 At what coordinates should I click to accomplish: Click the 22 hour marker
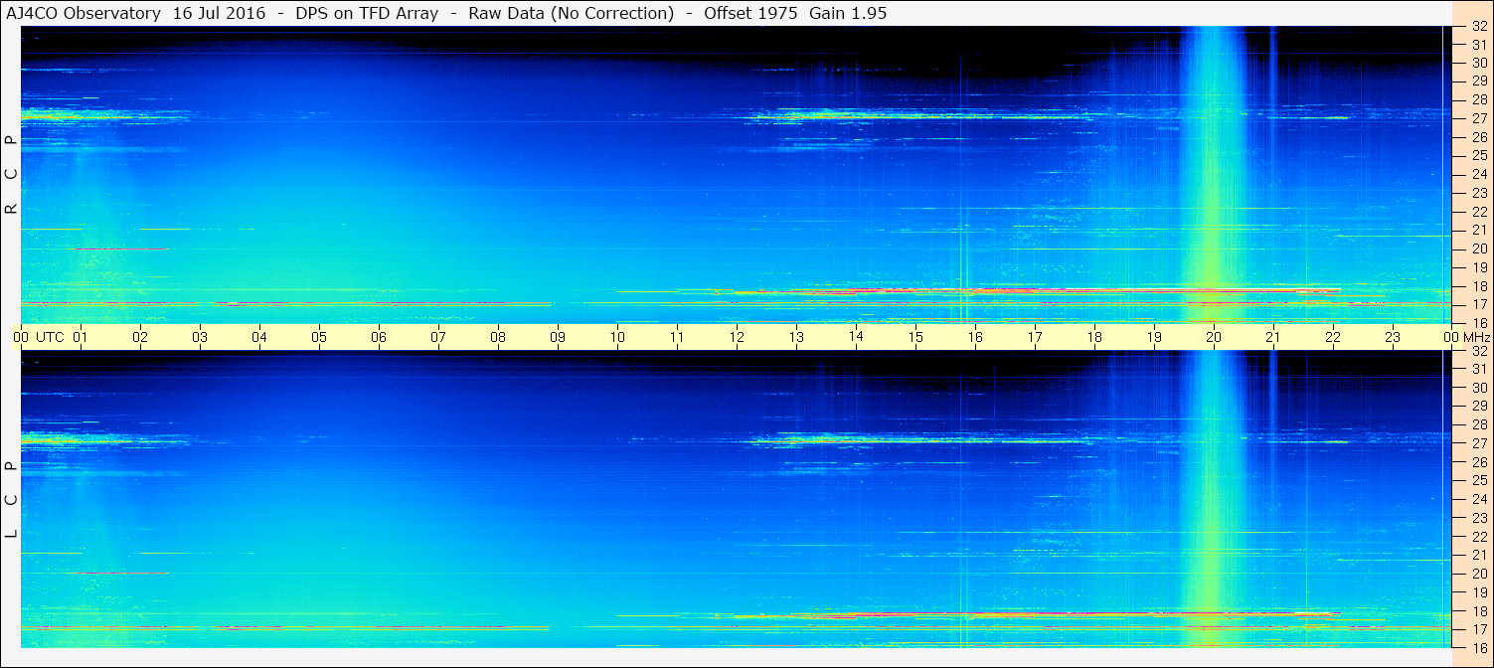(1333, 337)
